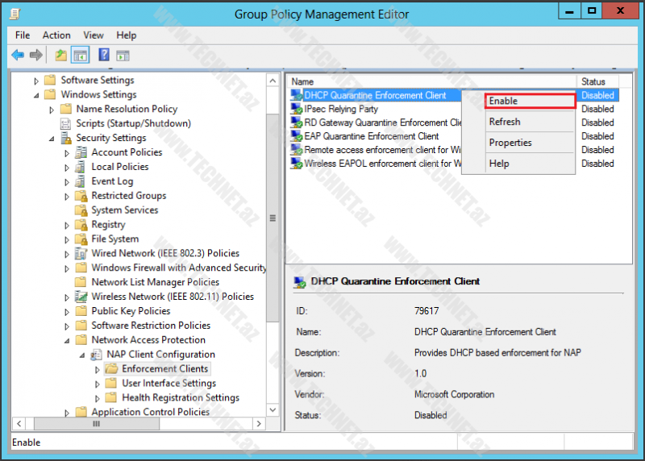Expand the Software Settings tree node
This screenshot has width=645, height=461.
pyautogui.click(x=36, y=81)
